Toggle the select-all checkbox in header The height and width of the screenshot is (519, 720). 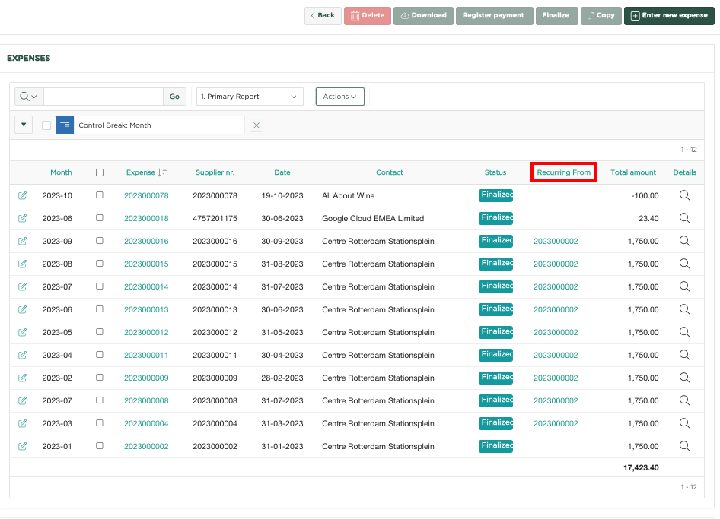(100, 172)
